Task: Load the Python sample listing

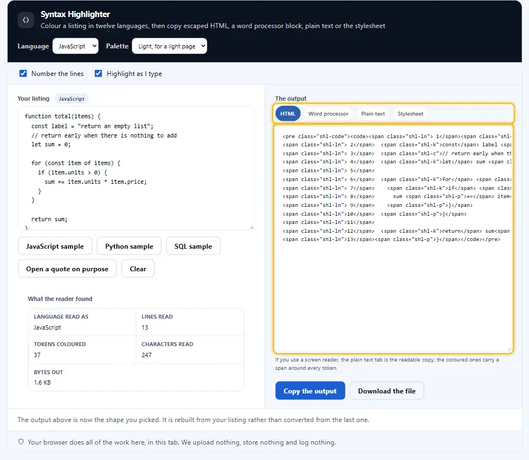Action: click(x=129, y=246)
